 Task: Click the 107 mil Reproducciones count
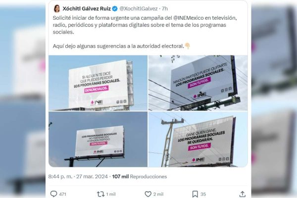click(x=140, y=177)
